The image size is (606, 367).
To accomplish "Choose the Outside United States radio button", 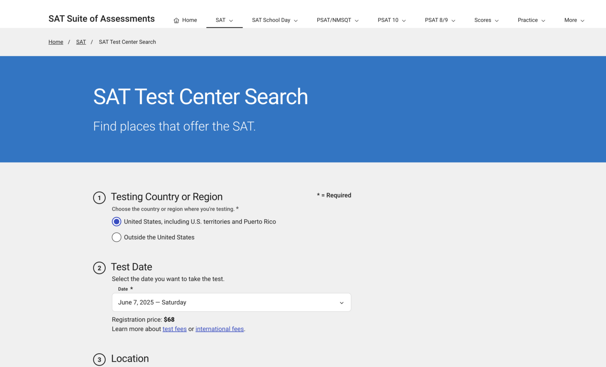I will 116,237.
